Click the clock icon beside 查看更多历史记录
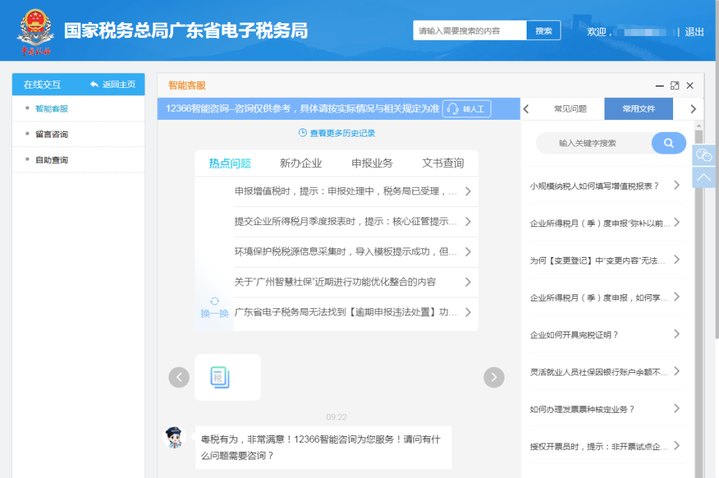Image resolution: width=719 pixels, height=478 pixels. coord(303,132)
